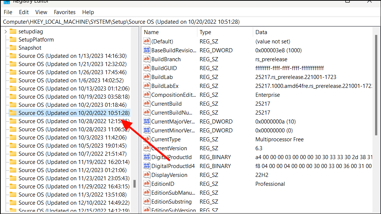Click the string icon beside BuildBranch

(x=147, y=59)
